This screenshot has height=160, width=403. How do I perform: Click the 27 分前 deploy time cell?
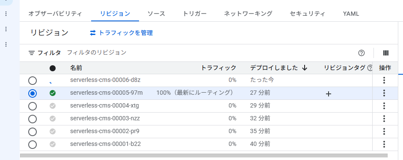[x=260, y=93]
